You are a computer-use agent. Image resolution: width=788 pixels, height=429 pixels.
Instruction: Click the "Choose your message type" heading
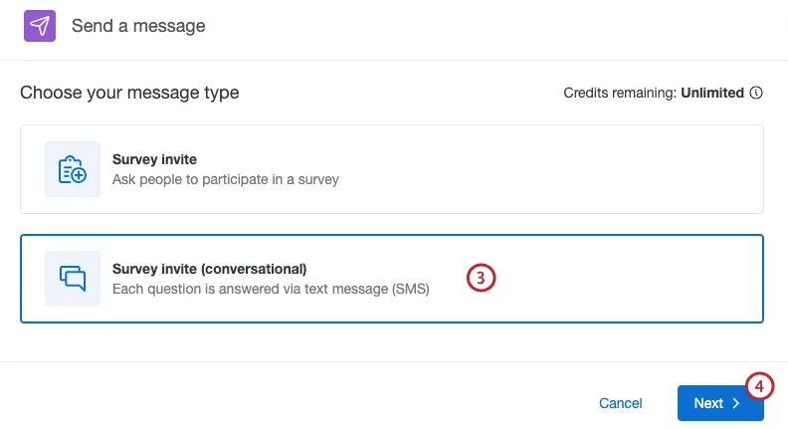pyautogui.click(x=129, y=93)
